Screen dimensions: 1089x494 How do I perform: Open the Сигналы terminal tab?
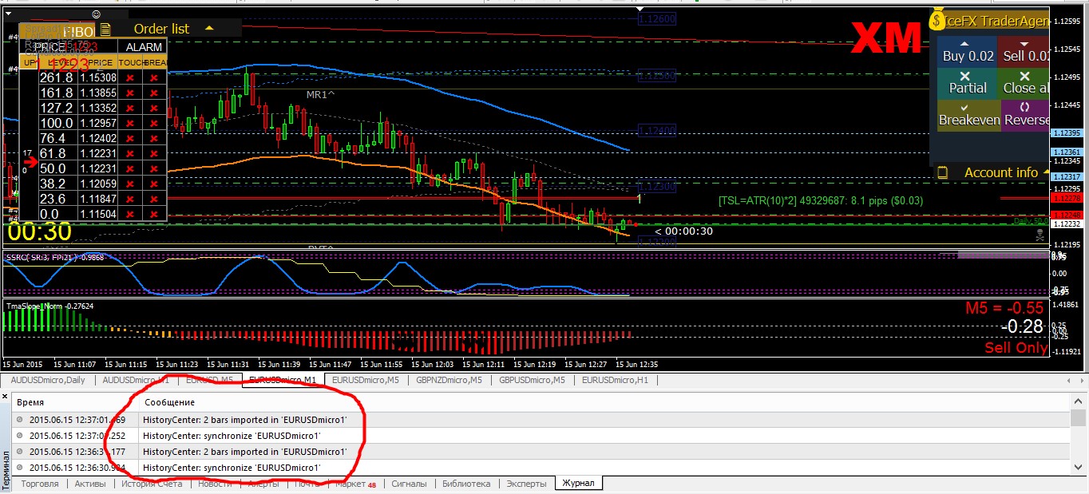click(409, 484)
